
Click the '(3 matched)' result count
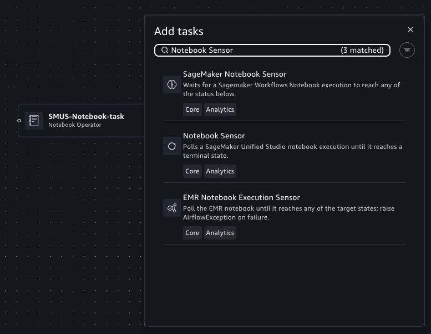click(362, 50)
